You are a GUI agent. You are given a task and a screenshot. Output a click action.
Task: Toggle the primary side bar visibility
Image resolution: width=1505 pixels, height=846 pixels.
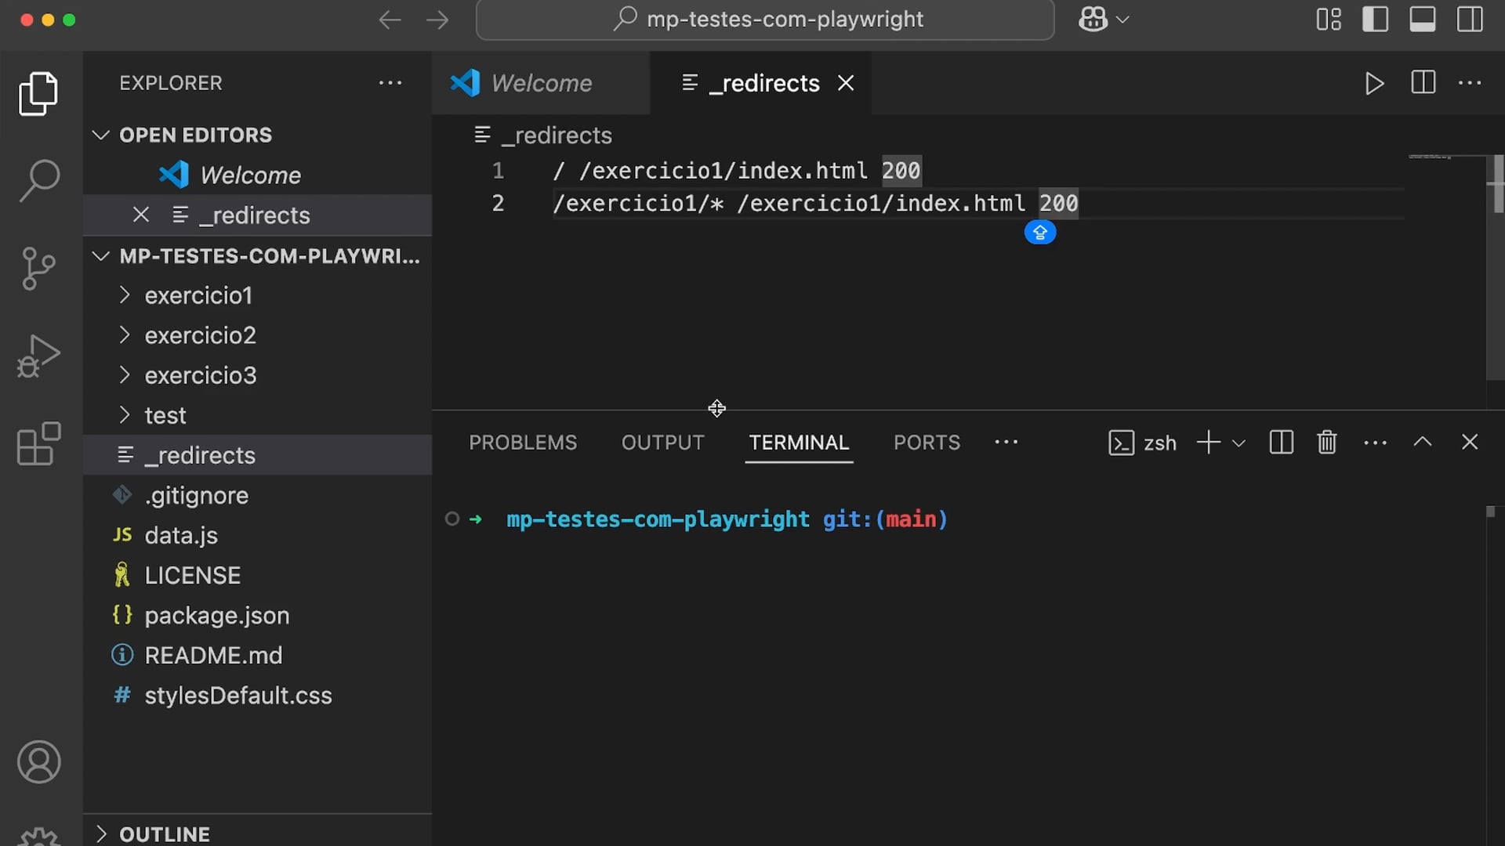1375,20
